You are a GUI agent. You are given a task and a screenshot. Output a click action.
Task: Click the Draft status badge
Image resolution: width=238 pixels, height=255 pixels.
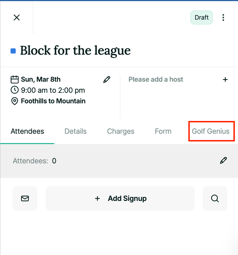coord(201,17)
